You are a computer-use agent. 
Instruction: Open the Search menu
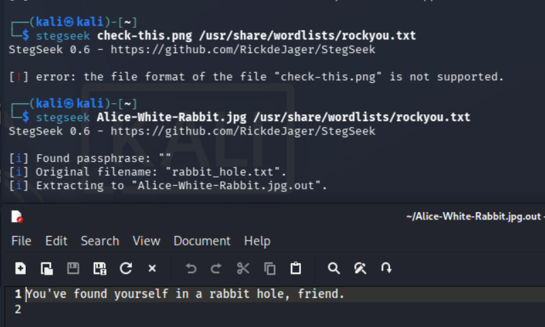tap(100, 241)
